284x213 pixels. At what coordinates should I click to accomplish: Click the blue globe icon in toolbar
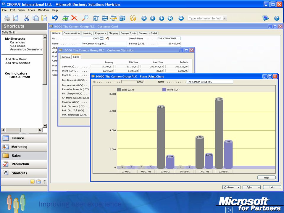click(x=266, y=18)
